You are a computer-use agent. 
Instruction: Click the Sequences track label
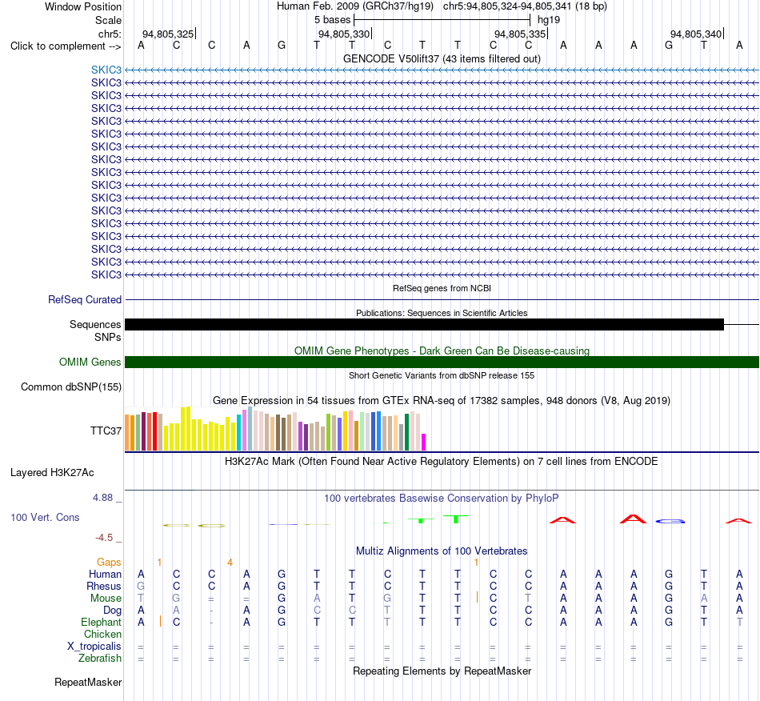pyautogui.click(x=95, y=324)
